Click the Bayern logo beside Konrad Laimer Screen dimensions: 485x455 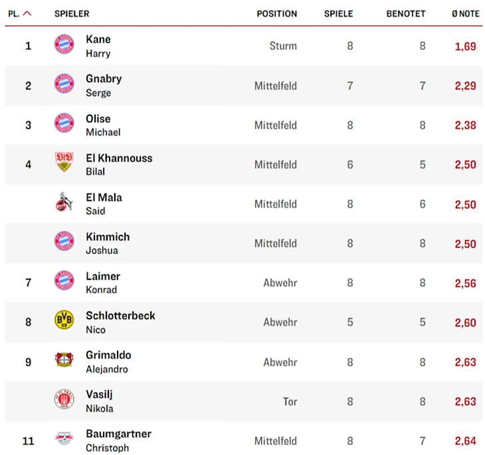[64, 282]
